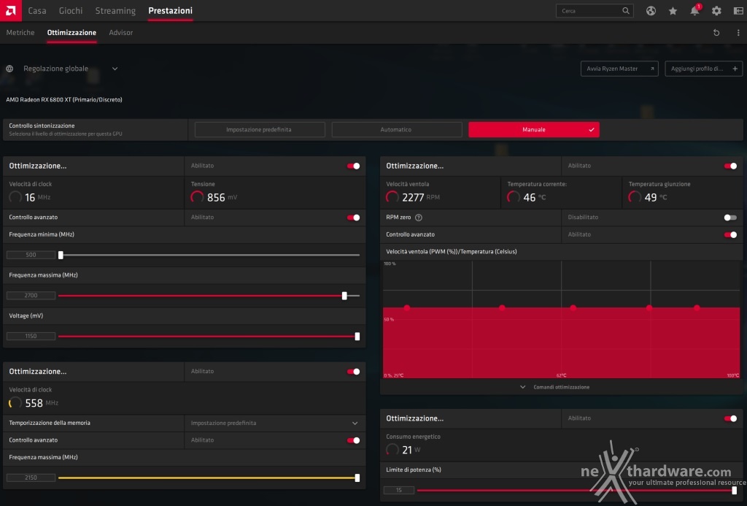This screenshot has width=747, height=506.
Task: Toggle fan Controllo avanzato switch
Action: [730, 234]
